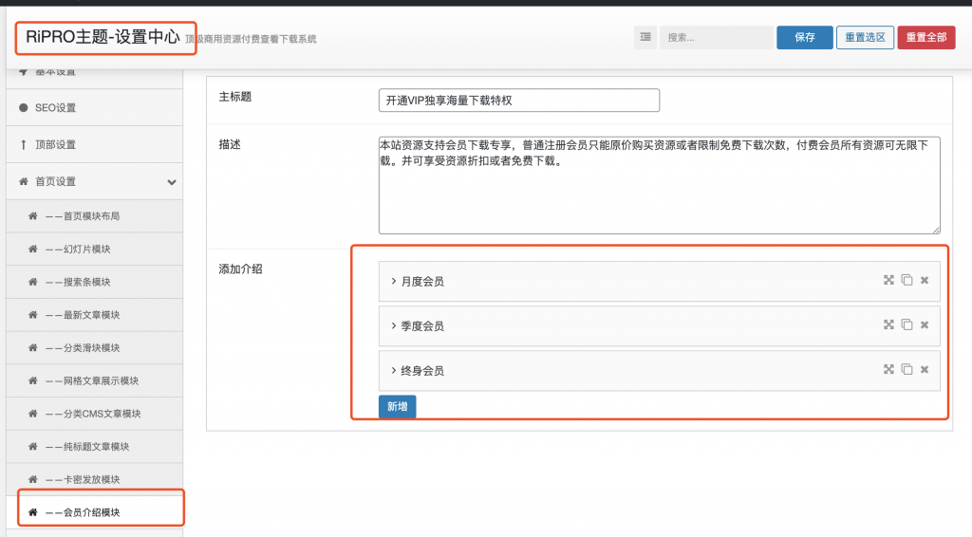Select 首页设置 sidebar section
Image resolution: width=972 pixels, height=537 pixels.
pos(94,181)
